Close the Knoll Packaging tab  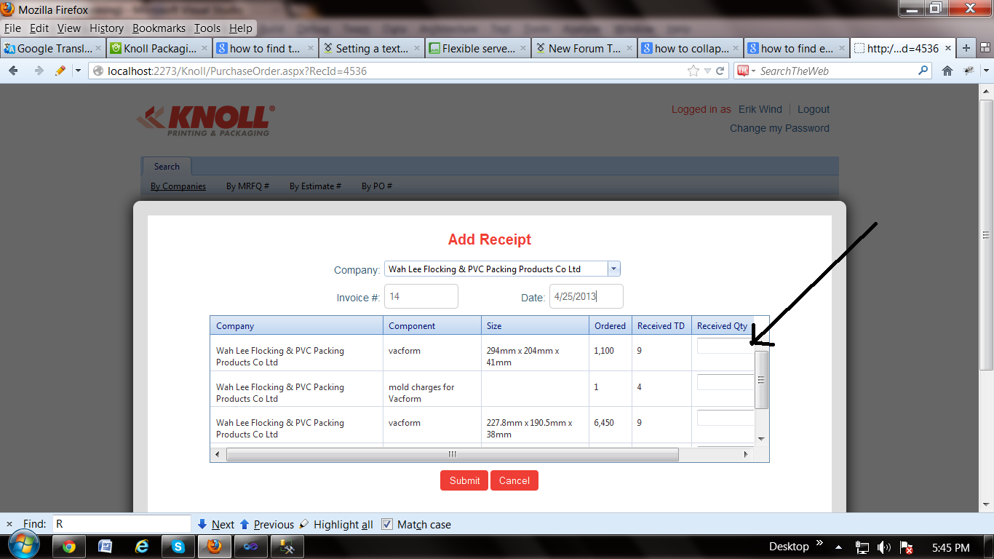pyautogui.click(x=204, y=48)
